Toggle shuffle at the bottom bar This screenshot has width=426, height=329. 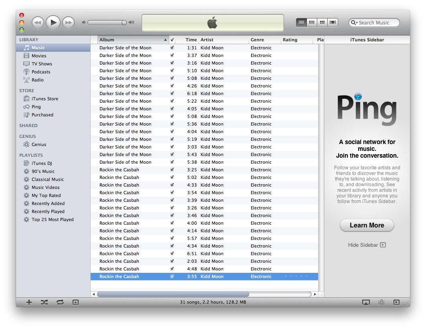click(44, 303)
